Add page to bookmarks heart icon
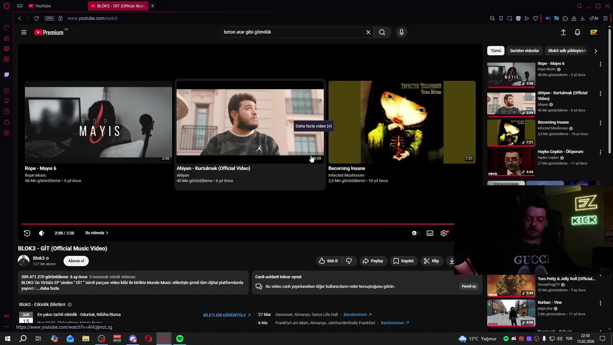The image size is (613, 345). 535,18
